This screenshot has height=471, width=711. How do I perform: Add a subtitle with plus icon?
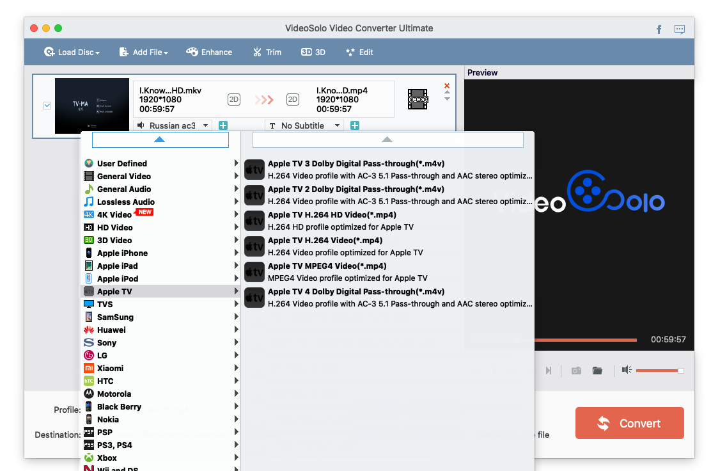click(x=355, y=125)
